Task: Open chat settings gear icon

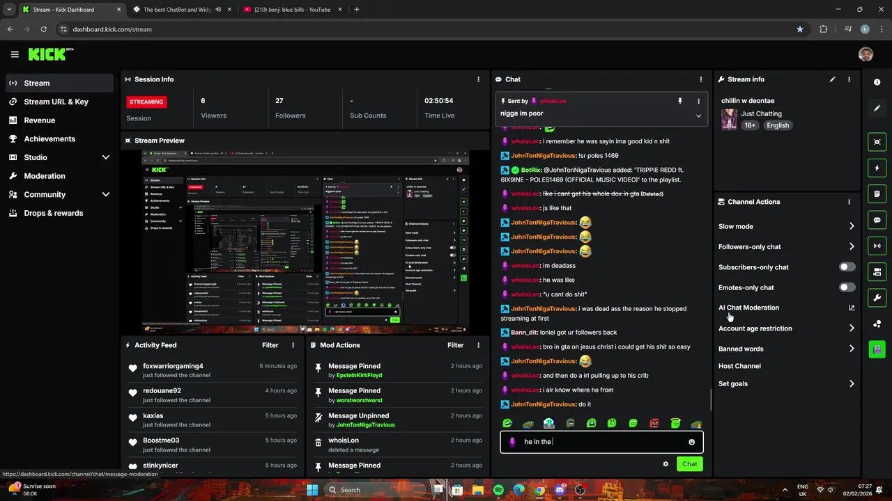Action: [x=666, y=464]
